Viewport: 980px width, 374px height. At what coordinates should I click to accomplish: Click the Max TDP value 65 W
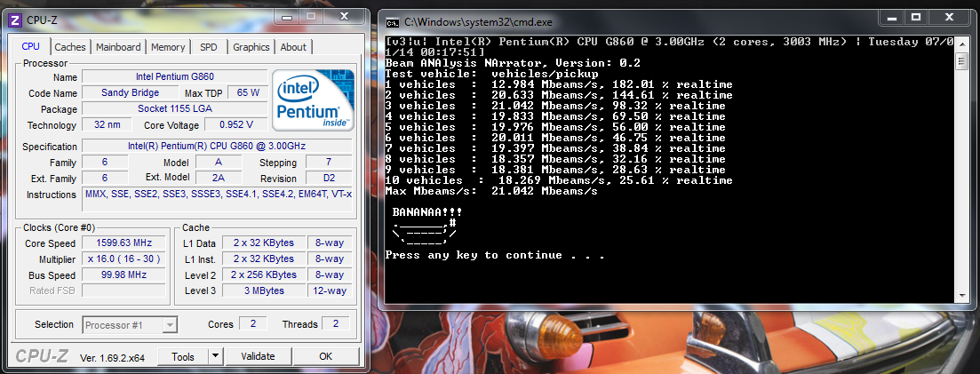(x=248, y=92)
